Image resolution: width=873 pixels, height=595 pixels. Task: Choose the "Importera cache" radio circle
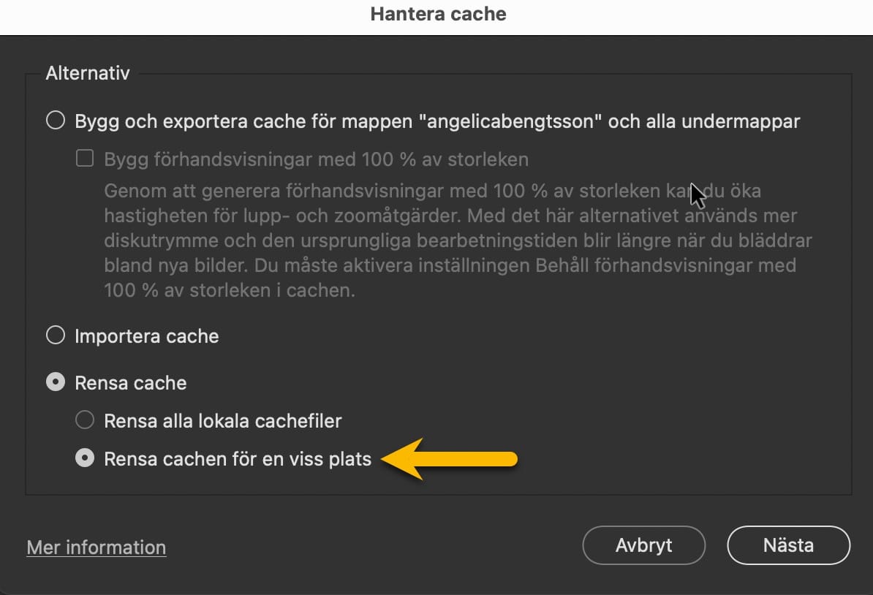point(56,336)
